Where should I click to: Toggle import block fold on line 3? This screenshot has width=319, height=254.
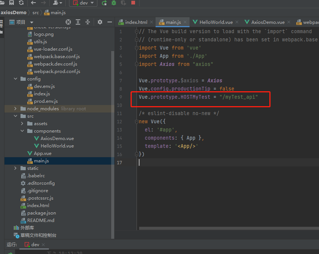click(x=137, y=48)
